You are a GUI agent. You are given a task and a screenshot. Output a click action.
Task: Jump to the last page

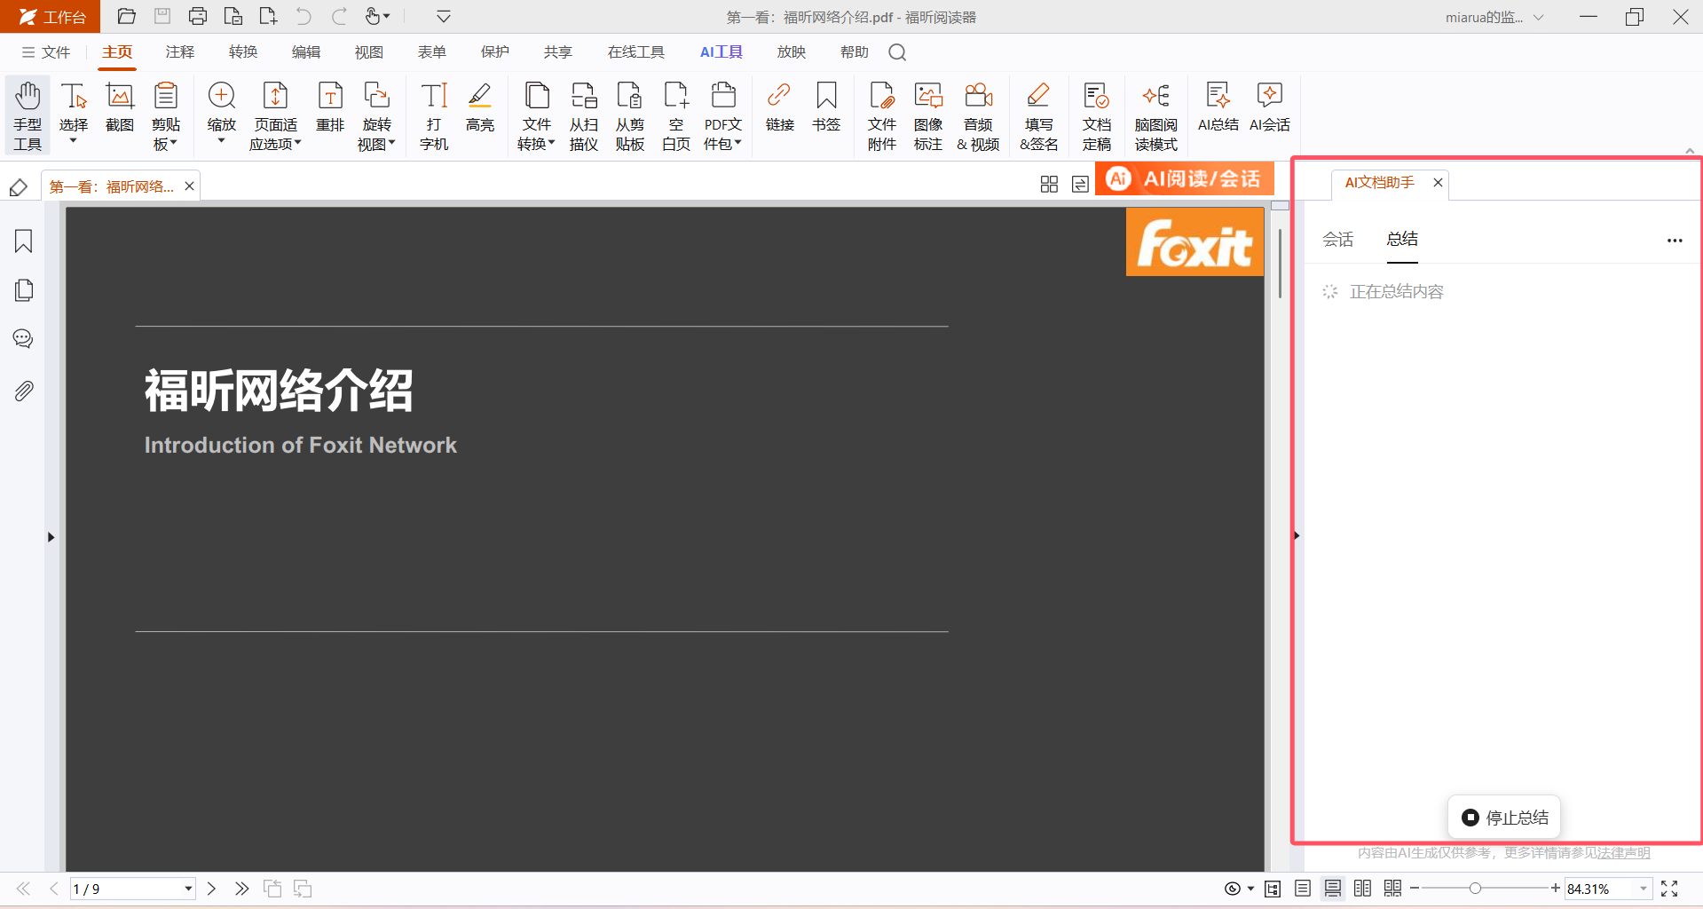tap(241, 889)
